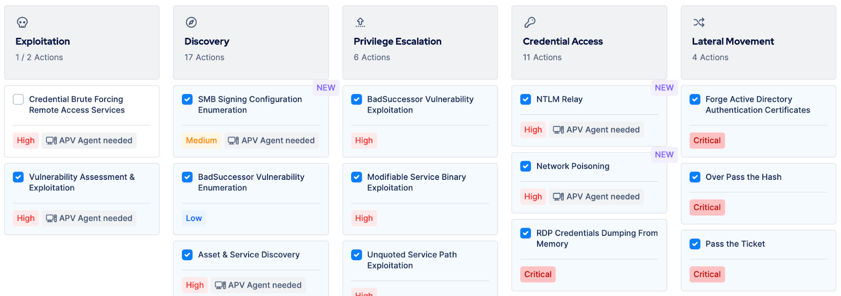Enable the Credential Brute Forcing checkbox
The height and width of the screenshot is (296, 841).
18,99
